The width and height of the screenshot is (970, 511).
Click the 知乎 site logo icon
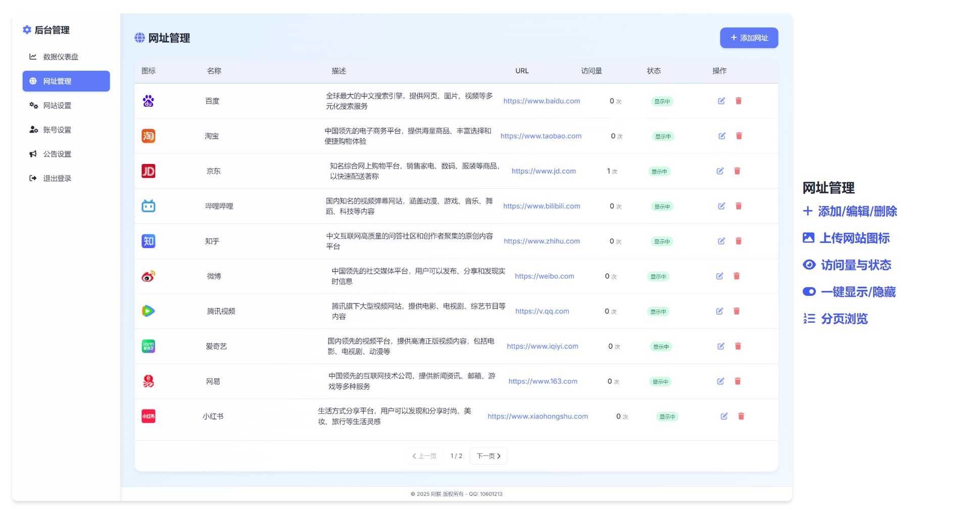tap(148, 241)
